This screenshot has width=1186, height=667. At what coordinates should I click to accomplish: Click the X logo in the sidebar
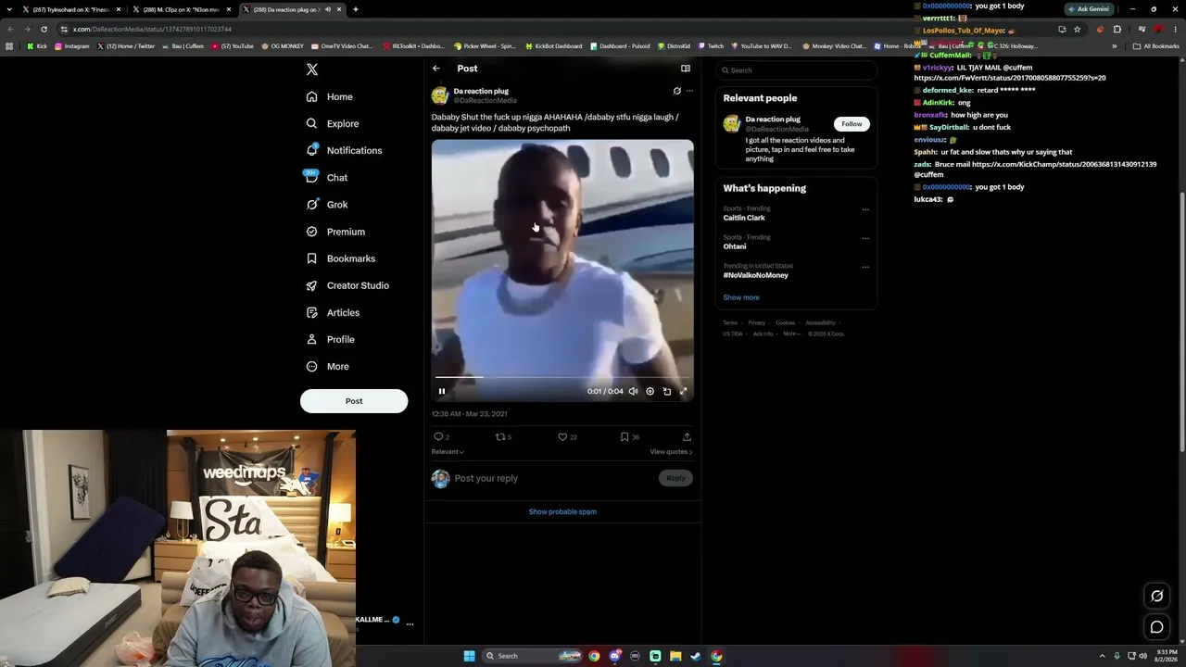(312, 69)
